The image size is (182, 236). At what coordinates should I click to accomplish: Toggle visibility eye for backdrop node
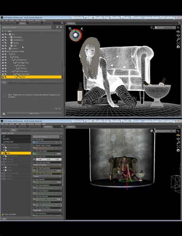(x=3, y=43)
